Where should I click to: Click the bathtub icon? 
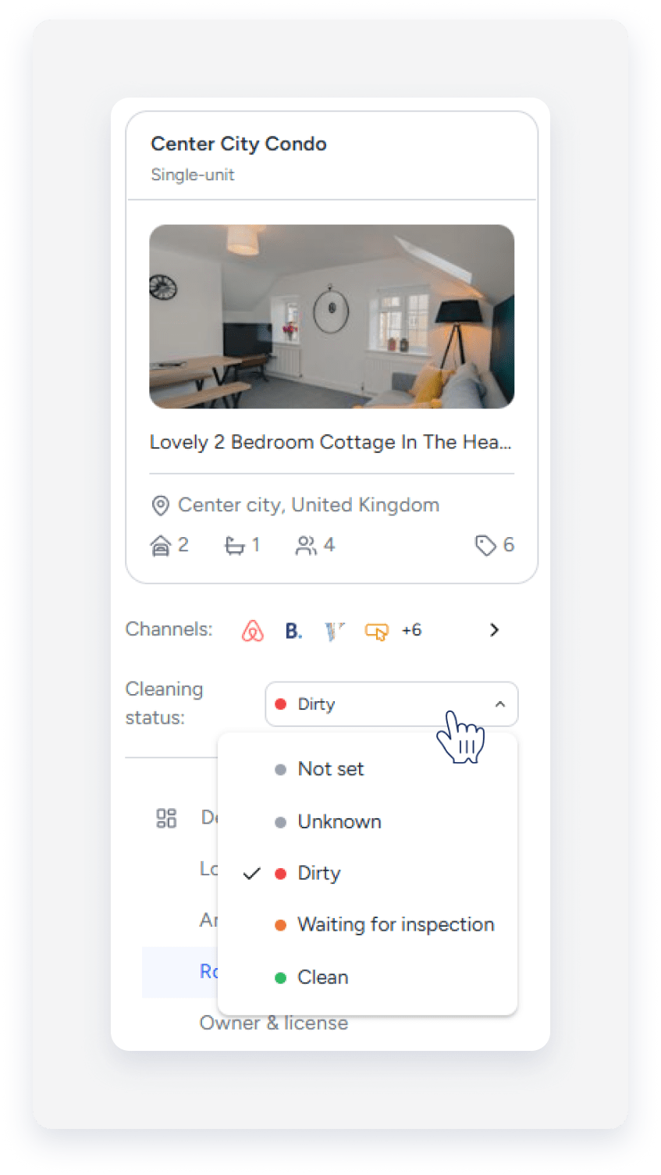[x=234, y=545]
